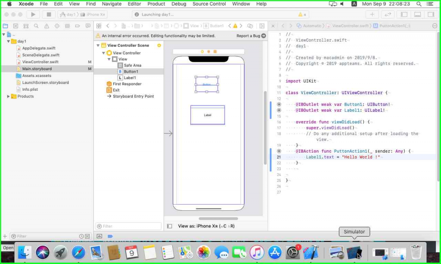Open the Product menu
The width and height of the screenshot is (441, 264).
point(156,4)
